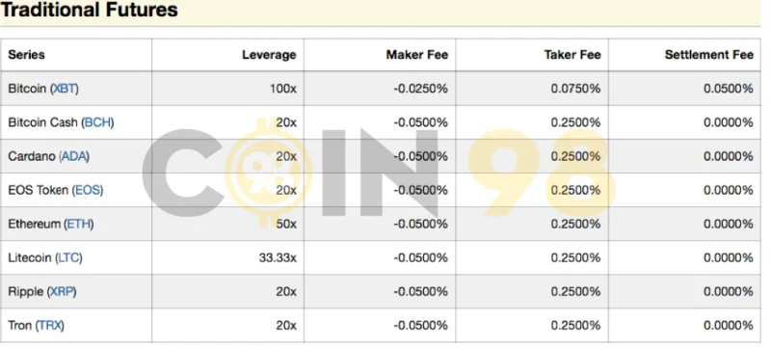The width and height of the screenshot is (771, 348).
Task: Open the BCH link for Bitcoin Cash
Action: pos(98,122)
